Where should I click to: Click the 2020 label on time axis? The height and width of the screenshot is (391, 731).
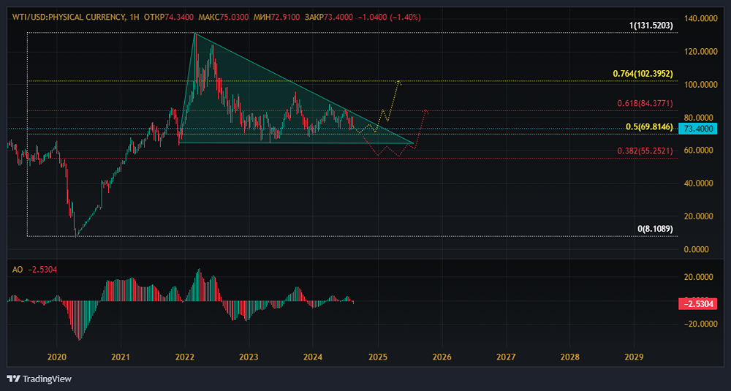(57, 357)
